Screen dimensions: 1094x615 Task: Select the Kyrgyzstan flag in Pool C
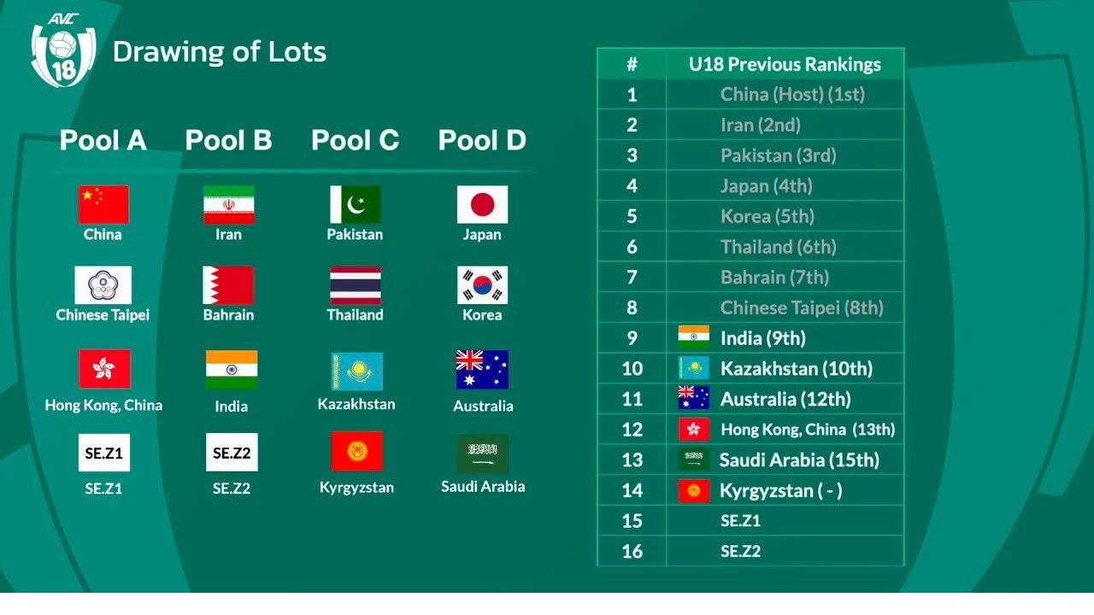[x=357, y=451]
